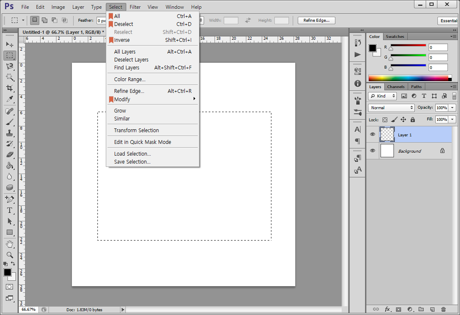Hide Layer 1 visibility eye

click(373, 134)
